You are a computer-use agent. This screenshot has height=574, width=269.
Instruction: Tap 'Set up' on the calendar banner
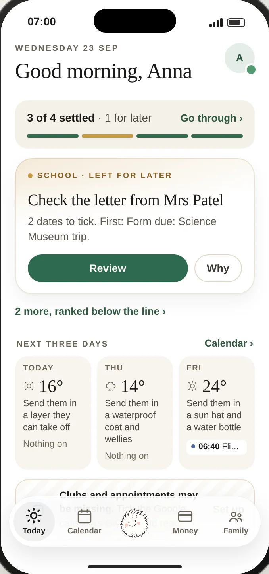[x=228, y=509]
